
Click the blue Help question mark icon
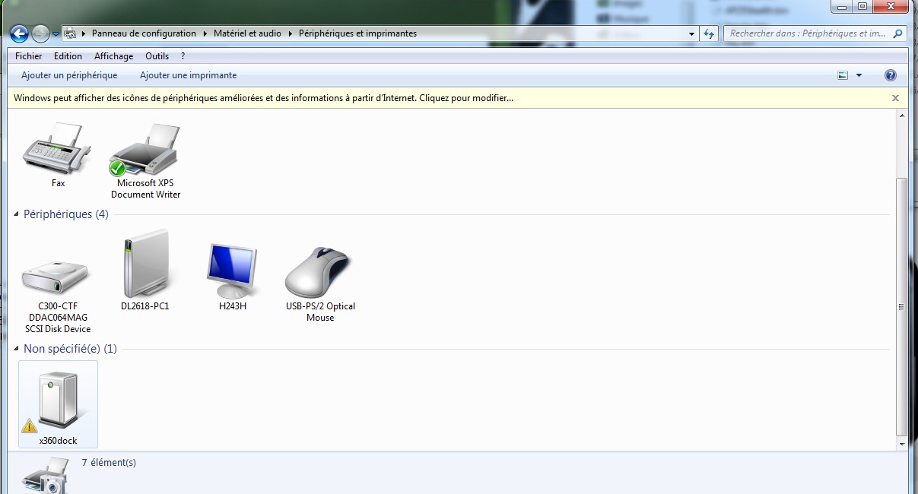click(891, 75)
